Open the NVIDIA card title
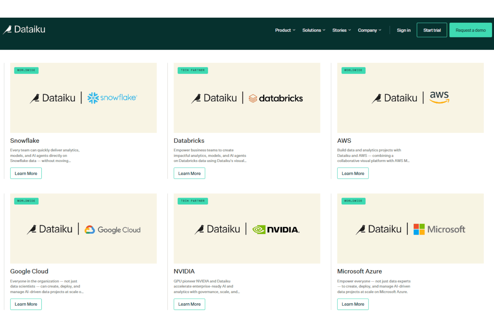 click(x=184, y=271)
